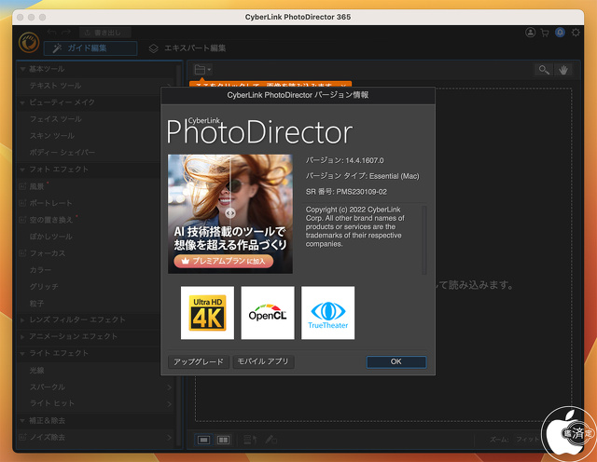The width and height of the screenshot is (597, 462).
Task: Select テキスト ツール in sidebar
Action: (56, 86)
